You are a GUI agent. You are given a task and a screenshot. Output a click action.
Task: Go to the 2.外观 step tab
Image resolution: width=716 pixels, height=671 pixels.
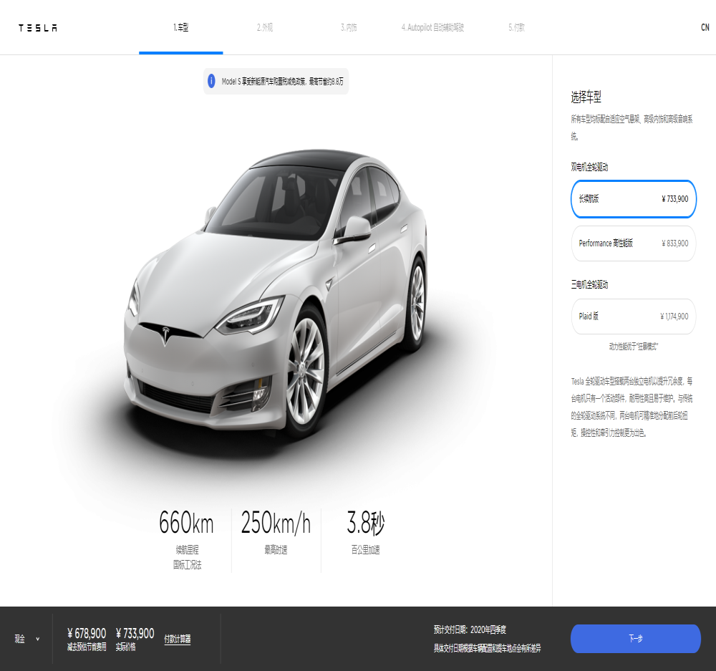(265, 27)
